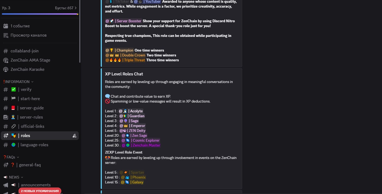Click the Server Booster role mention
382x194 pixels.
coord(124,21)
